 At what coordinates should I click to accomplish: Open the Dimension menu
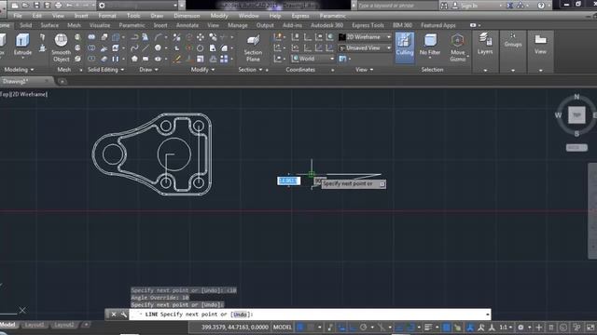tap(187, 16)
